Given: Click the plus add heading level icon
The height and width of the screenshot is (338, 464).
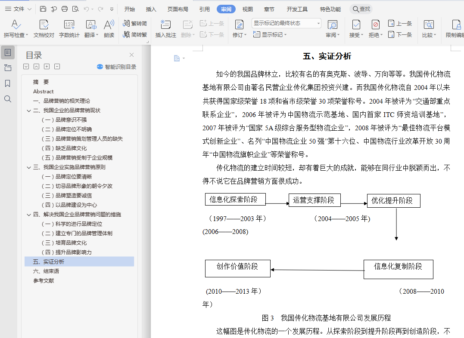Looking at the screenshot, I should pos(47,67).
